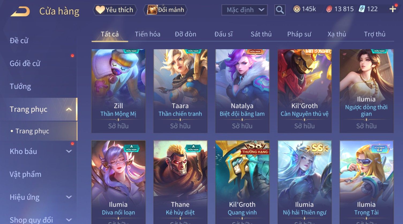The image size is (403, 224).
Task: Open the Mặc định sort dropdown
Action: tap(244, 10)
